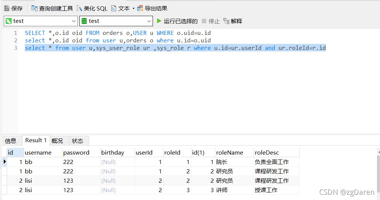This screenshot has width=380, height=200.
Task: Click the Explain (解释) button
Action: pos(233,21)
